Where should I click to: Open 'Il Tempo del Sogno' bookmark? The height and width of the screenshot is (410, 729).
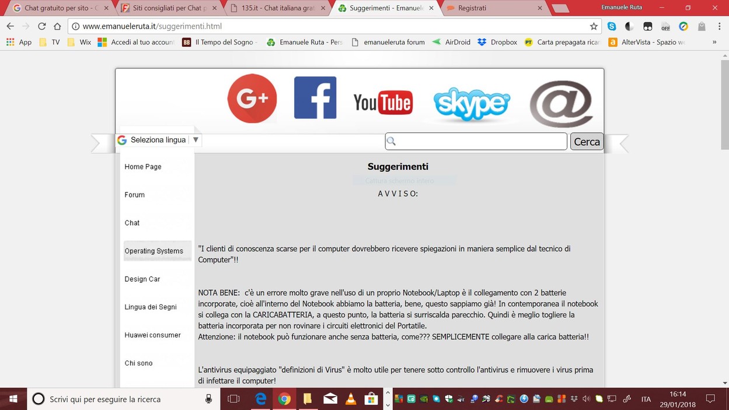pos(220,42)
